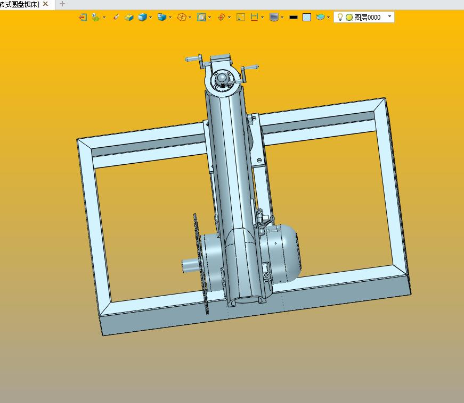
Task: Click the red eraser icon
Action: tap(116, 17)
